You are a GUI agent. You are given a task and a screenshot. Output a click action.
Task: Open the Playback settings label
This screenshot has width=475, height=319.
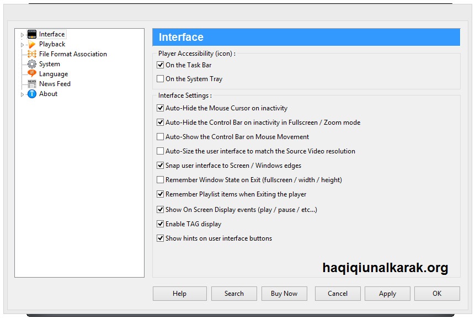pyautogui.click(x=52, y=44)
